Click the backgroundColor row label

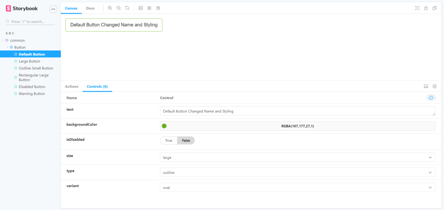(82, 124)
